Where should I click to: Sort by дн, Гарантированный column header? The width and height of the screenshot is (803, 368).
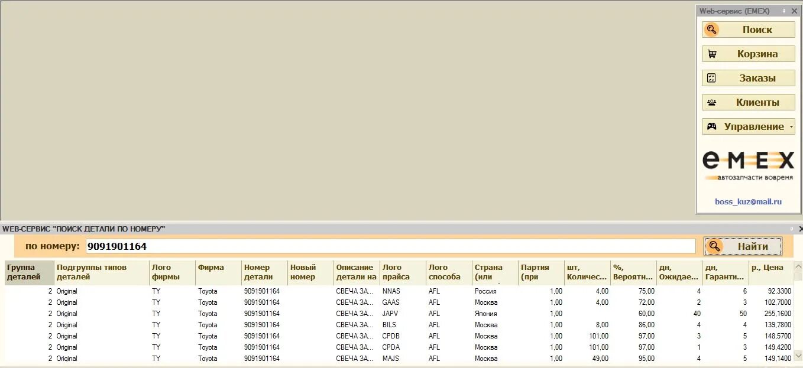pos(726,272)
